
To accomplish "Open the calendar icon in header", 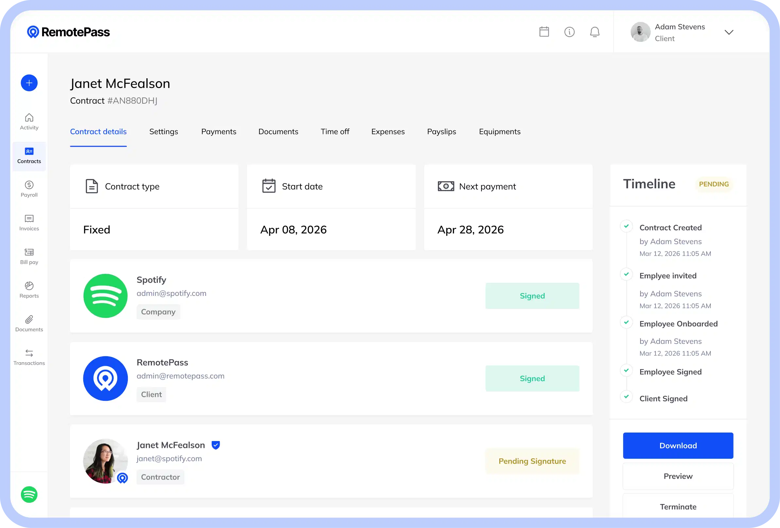I will click(x=544, y=32).
